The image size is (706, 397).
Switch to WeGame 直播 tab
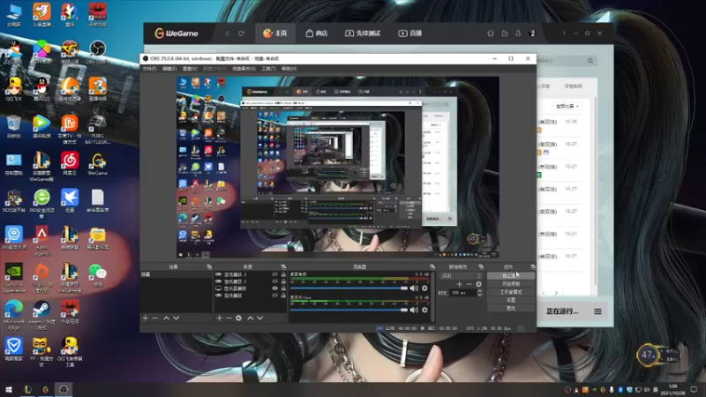pyautogui.click(x=410, y=34)
